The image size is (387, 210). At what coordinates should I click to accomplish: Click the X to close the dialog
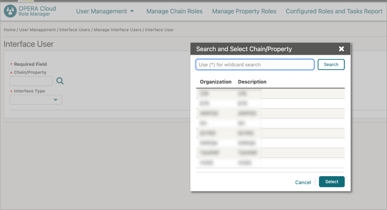tap(341, 49)
